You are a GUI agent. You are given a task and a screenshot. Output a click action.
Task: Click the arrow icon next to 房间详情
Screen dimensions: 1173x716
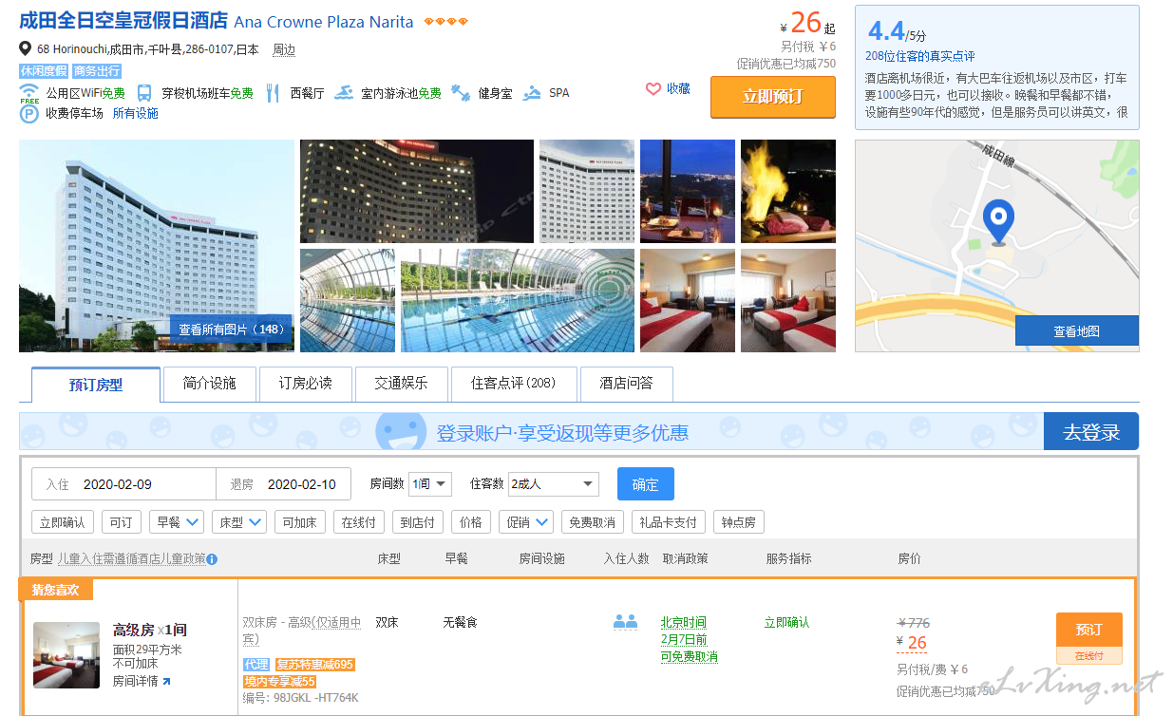point(166,681)
